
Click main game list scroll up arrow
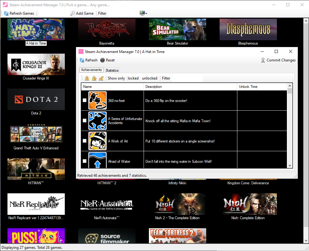coord(306,21)
